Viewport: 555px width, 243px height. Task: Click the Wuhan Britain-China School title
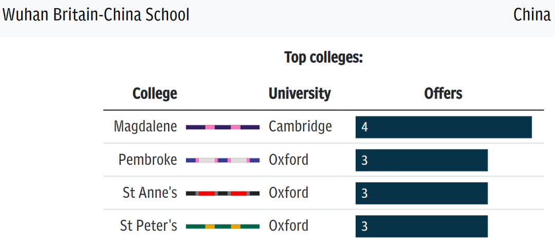point(96,15)
